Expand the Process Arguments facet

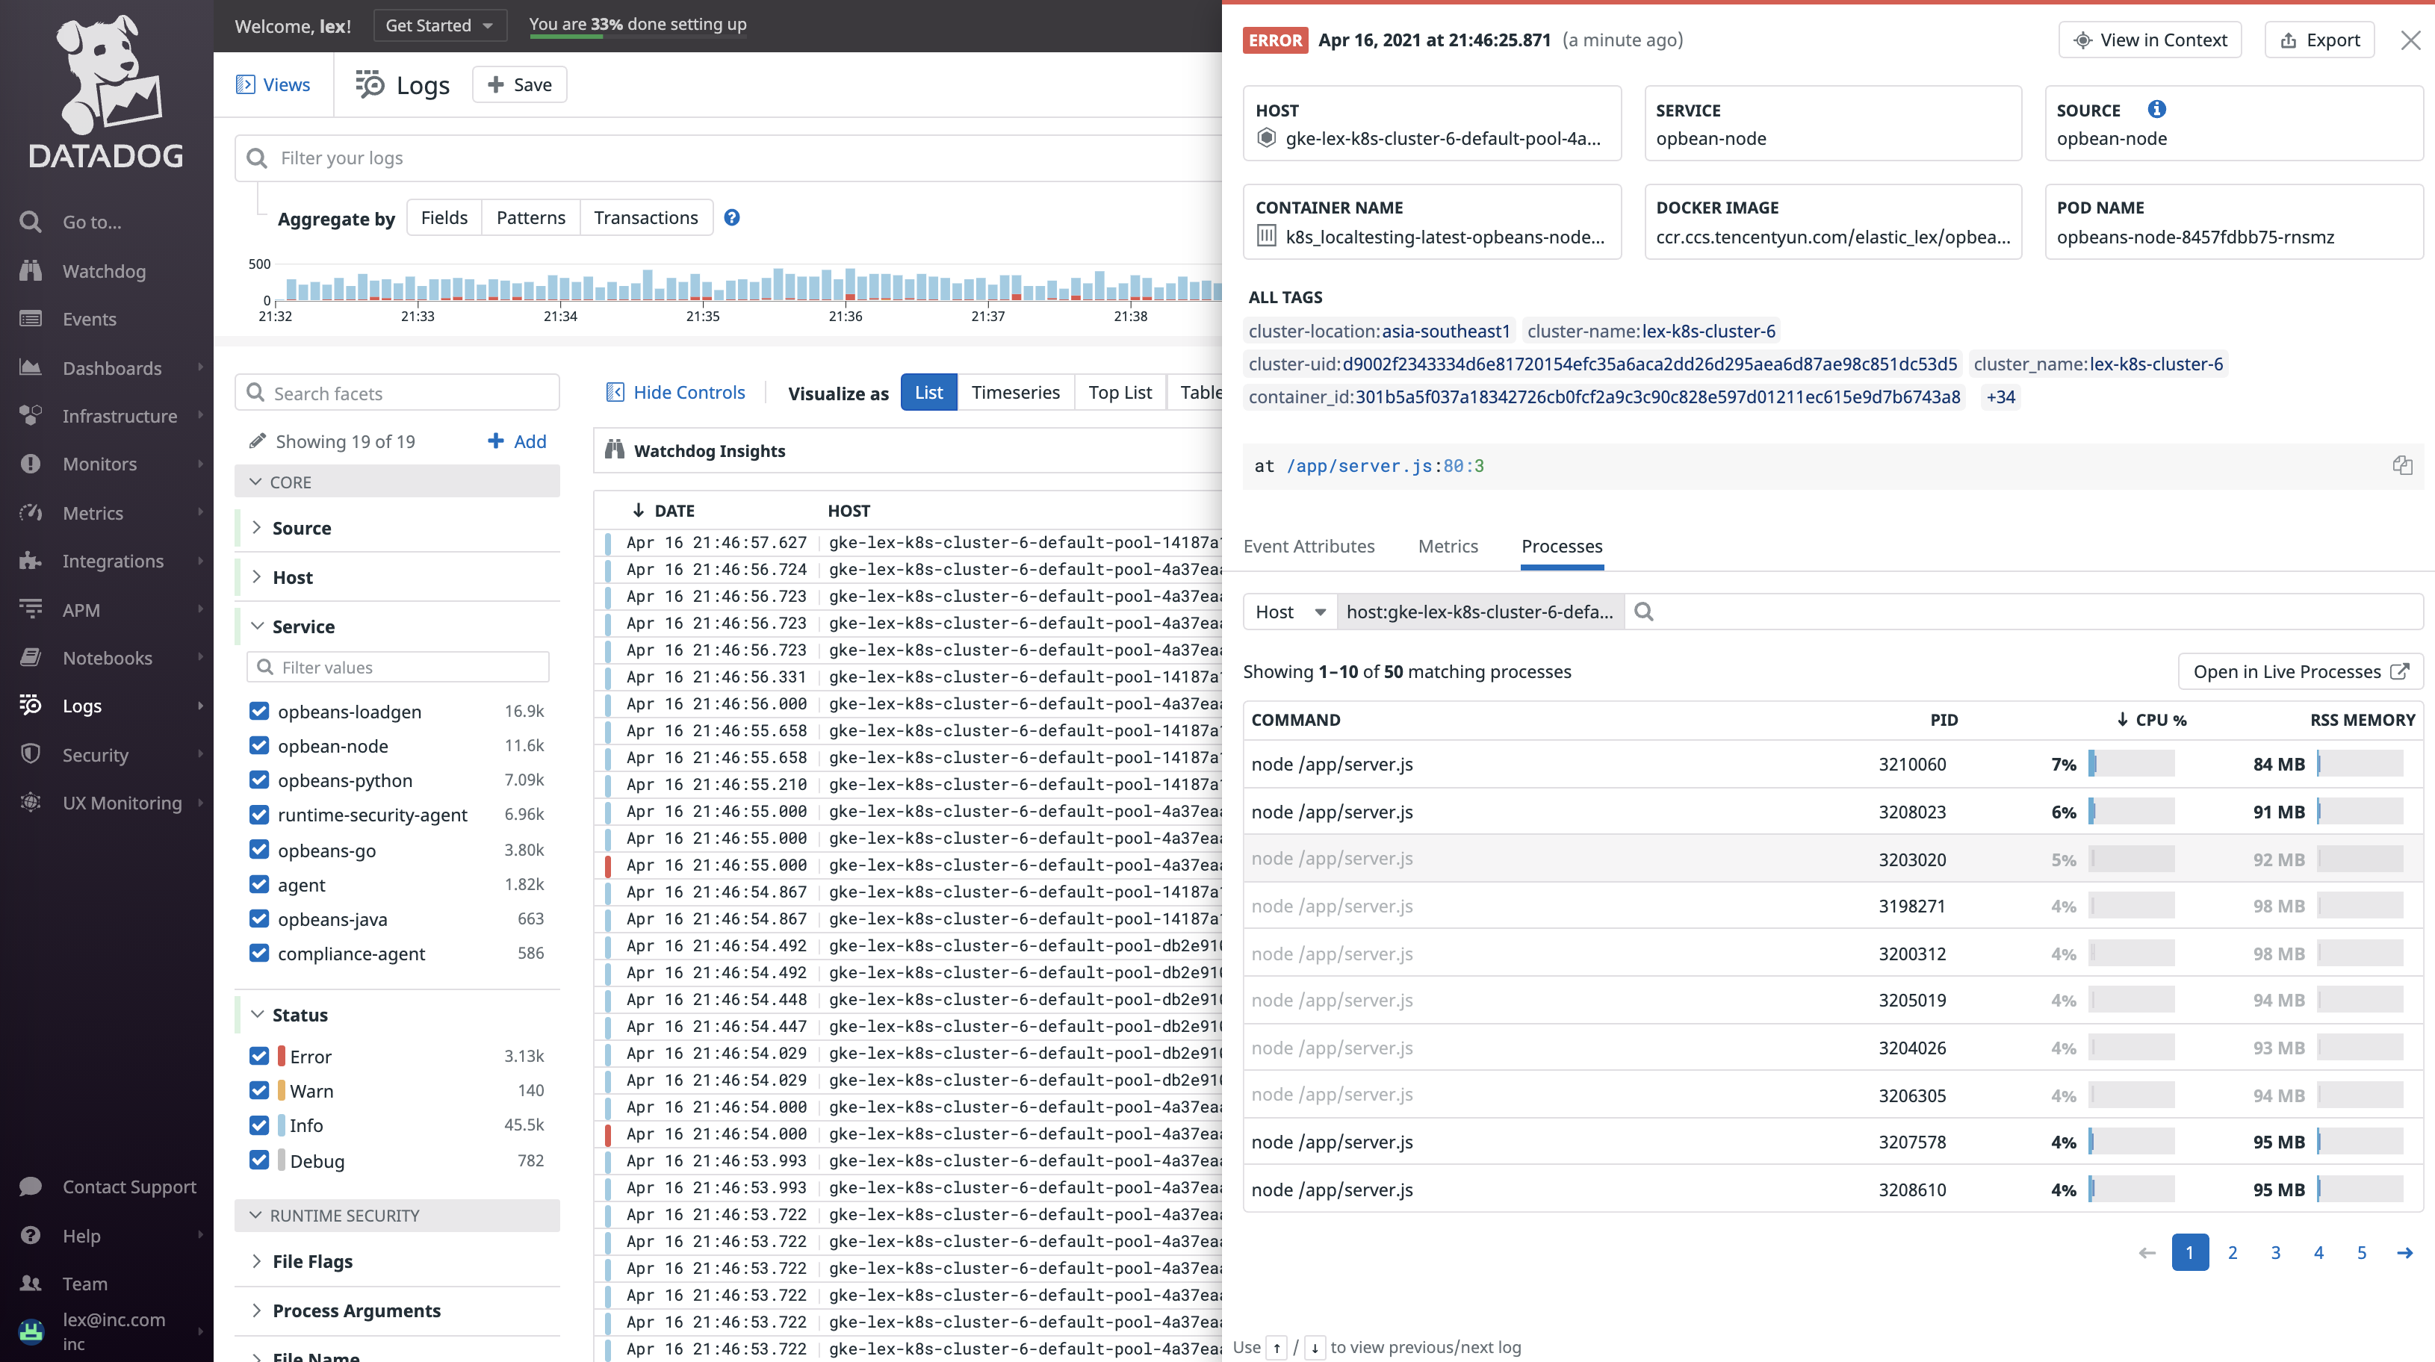point(355,1310)
